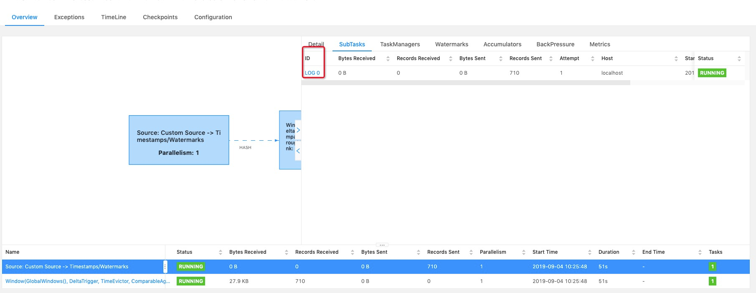Viewport: 756px width, 293px height.
Task: Click the Name column header
Action: pyautogui.click(x=13, y=252)
